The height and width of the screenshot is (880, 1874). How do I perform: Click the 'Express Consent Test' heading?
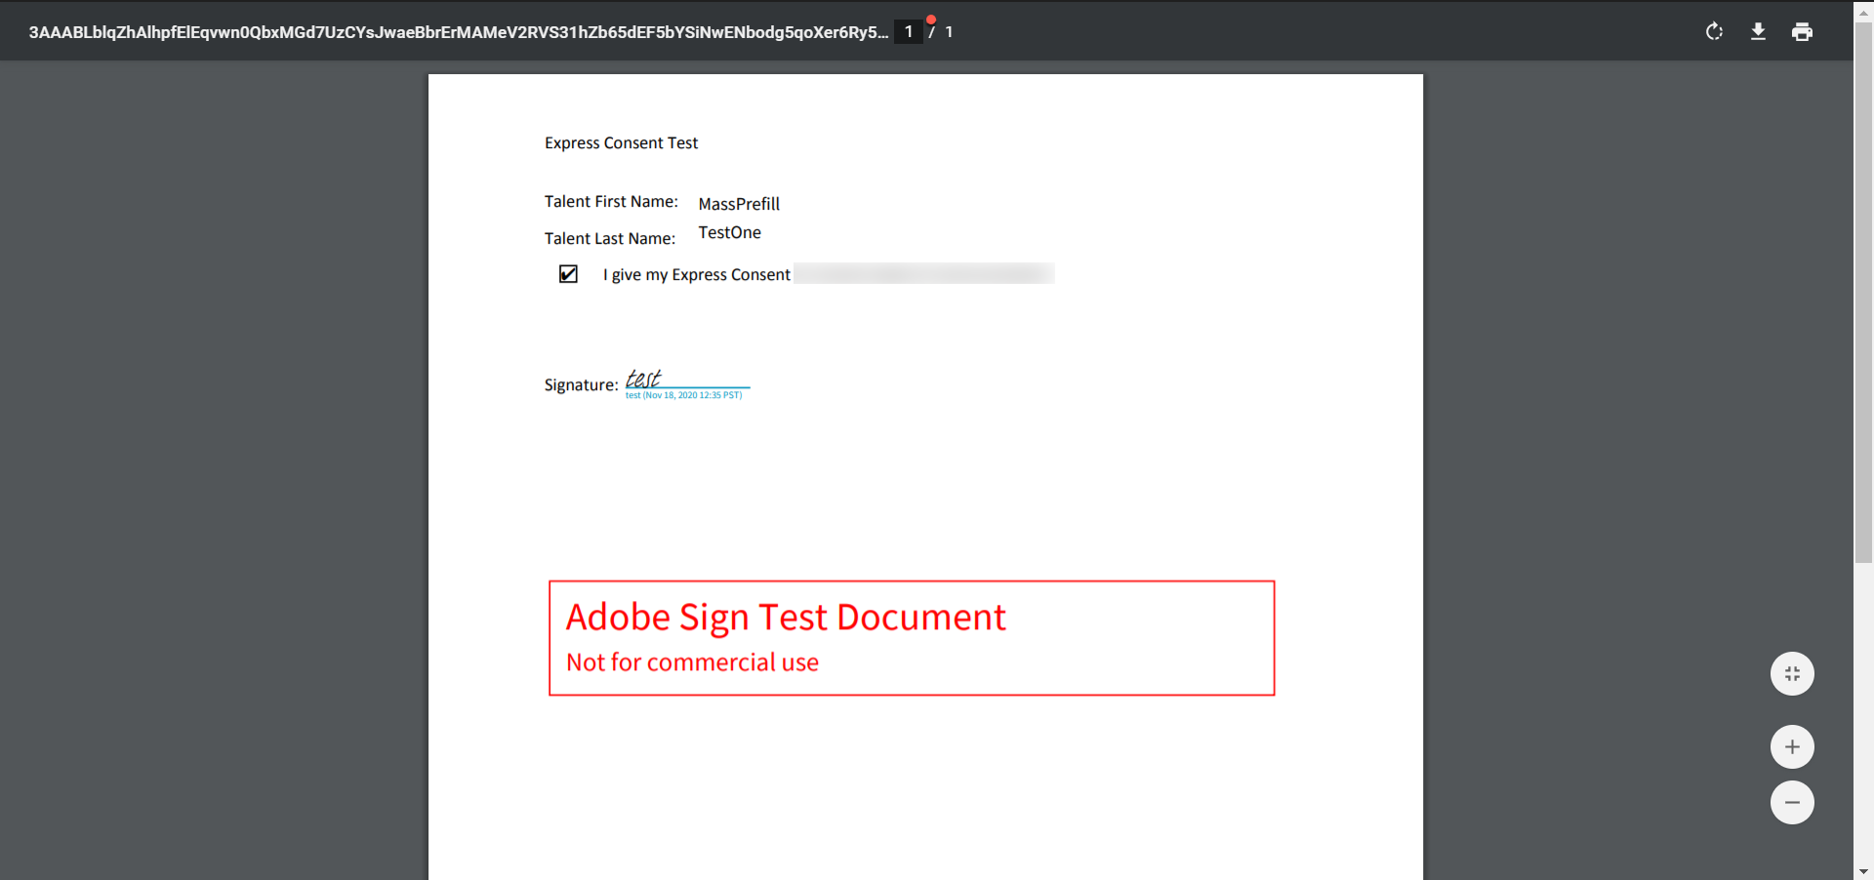tap(621, 143)
